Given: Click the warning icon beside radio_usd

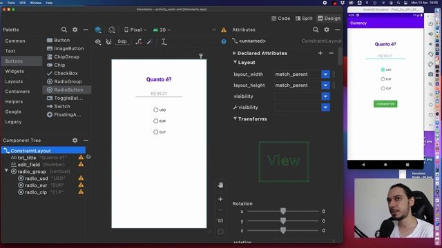Looking at the screenshot, I should 81,178.
